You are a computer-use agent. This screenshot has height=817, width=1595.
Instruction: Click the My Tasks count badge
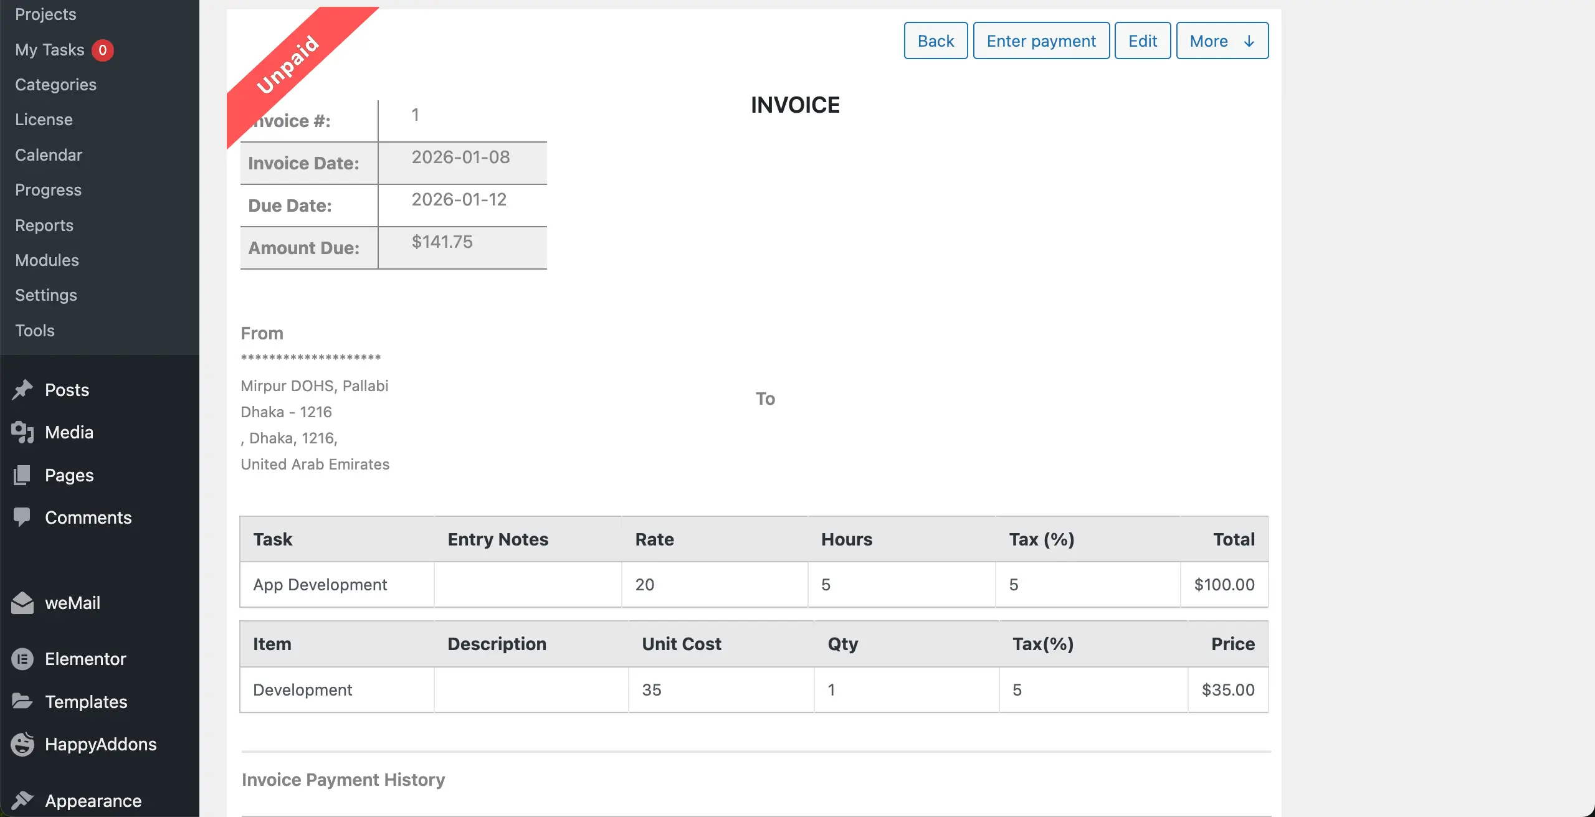[x=103, y=50]
